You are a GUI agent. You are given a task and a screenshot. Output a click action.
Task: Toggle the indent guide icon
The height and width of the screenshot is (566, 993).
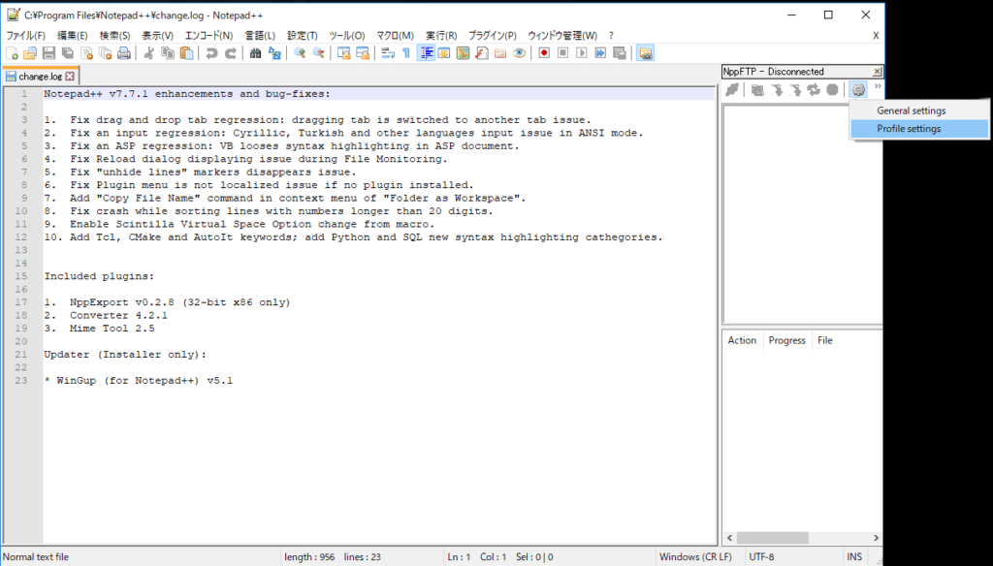pyautogui.click(x=427, y=53)
